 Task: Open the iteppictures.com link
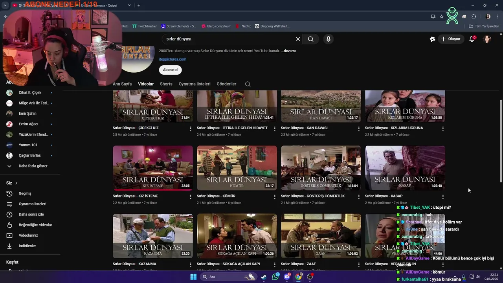[173, 59]
